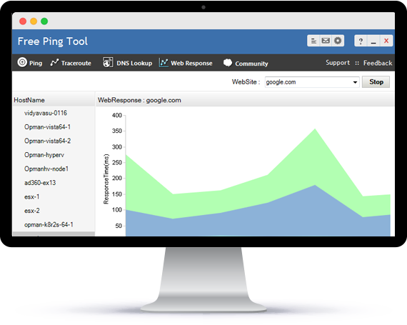Open DNS Lookup globe icon
407x325 pixels.
(x=108, y=62)
